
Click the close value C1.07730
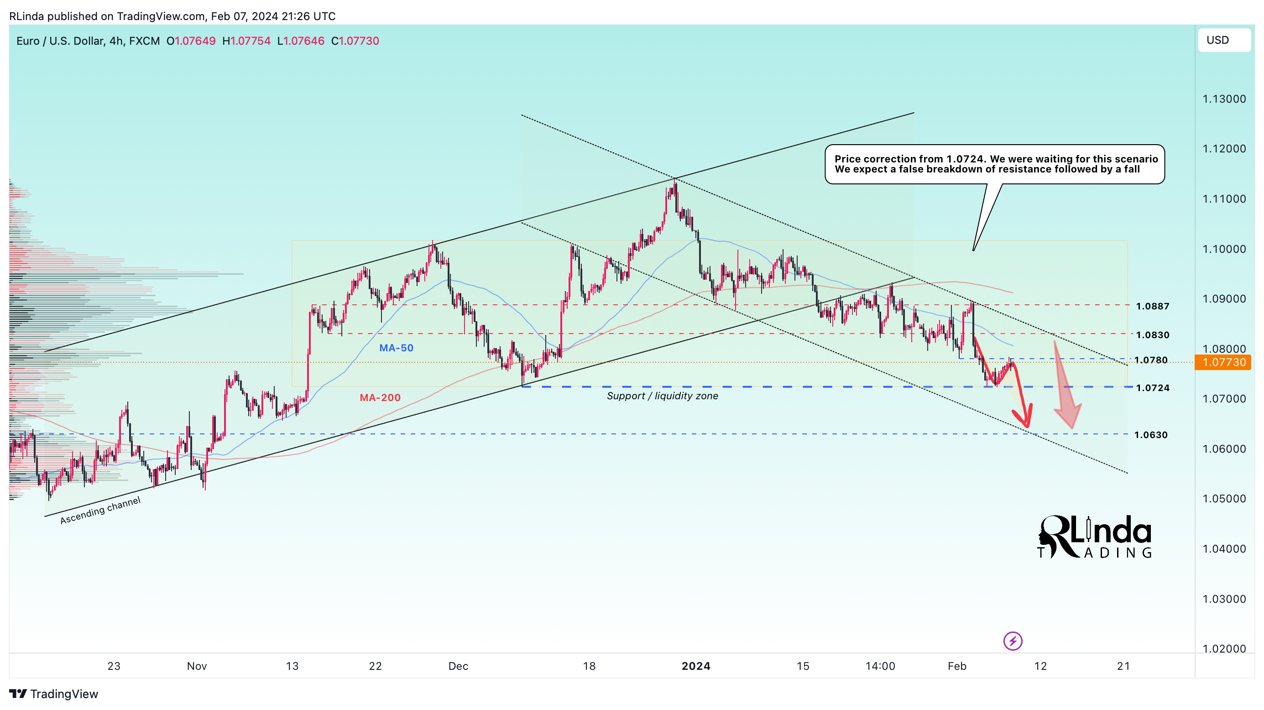pyautogui.click(x=355, y=41)
